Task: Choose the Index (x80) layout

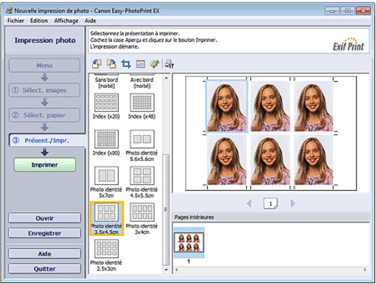Action: tap(106, 143)
